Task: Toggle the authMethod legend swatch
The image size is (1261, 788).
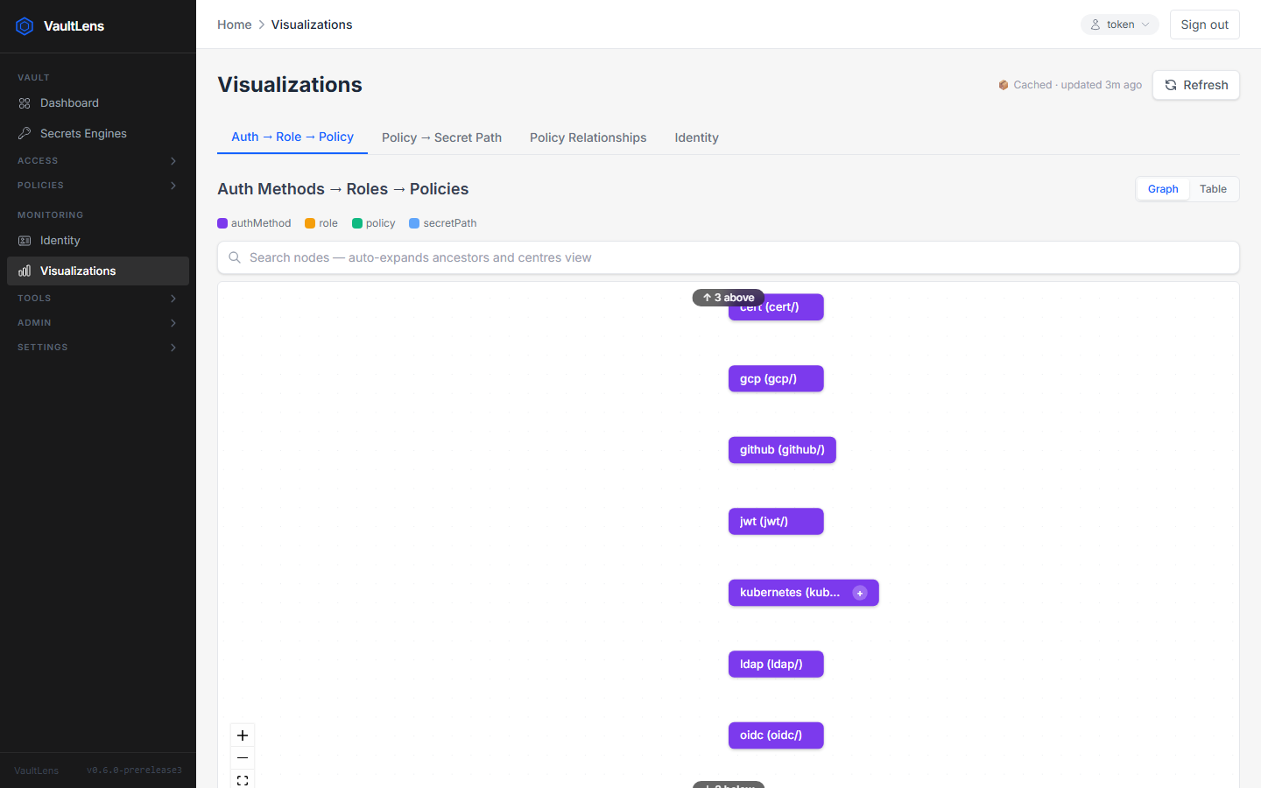Action: [x=222, y=223]
